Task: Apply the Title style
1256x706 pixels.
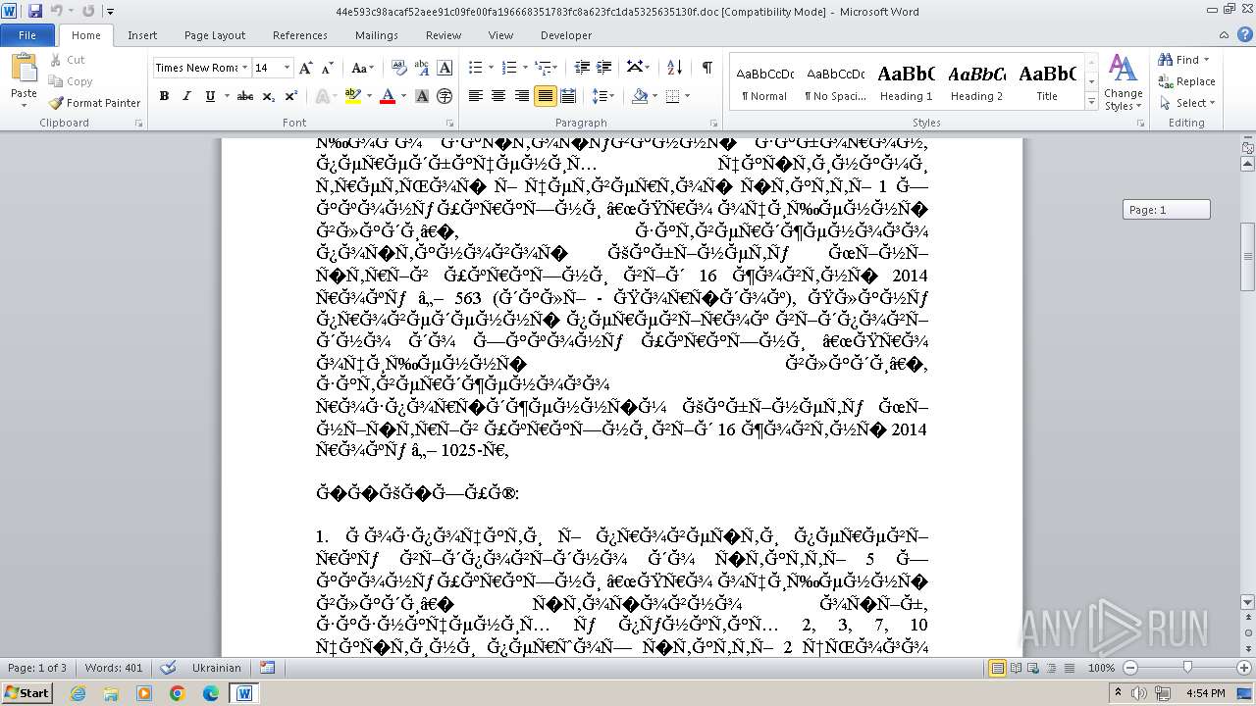Action: coord(1047,82)
